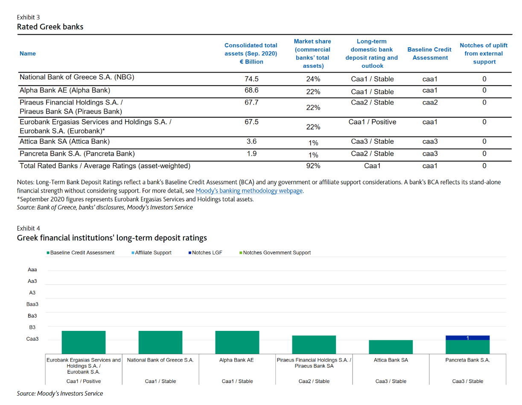Click "Alpha Bank AE (Alpha Bank)" table row name
Viewport: 522px width, 405px height.
click(65, 90)
